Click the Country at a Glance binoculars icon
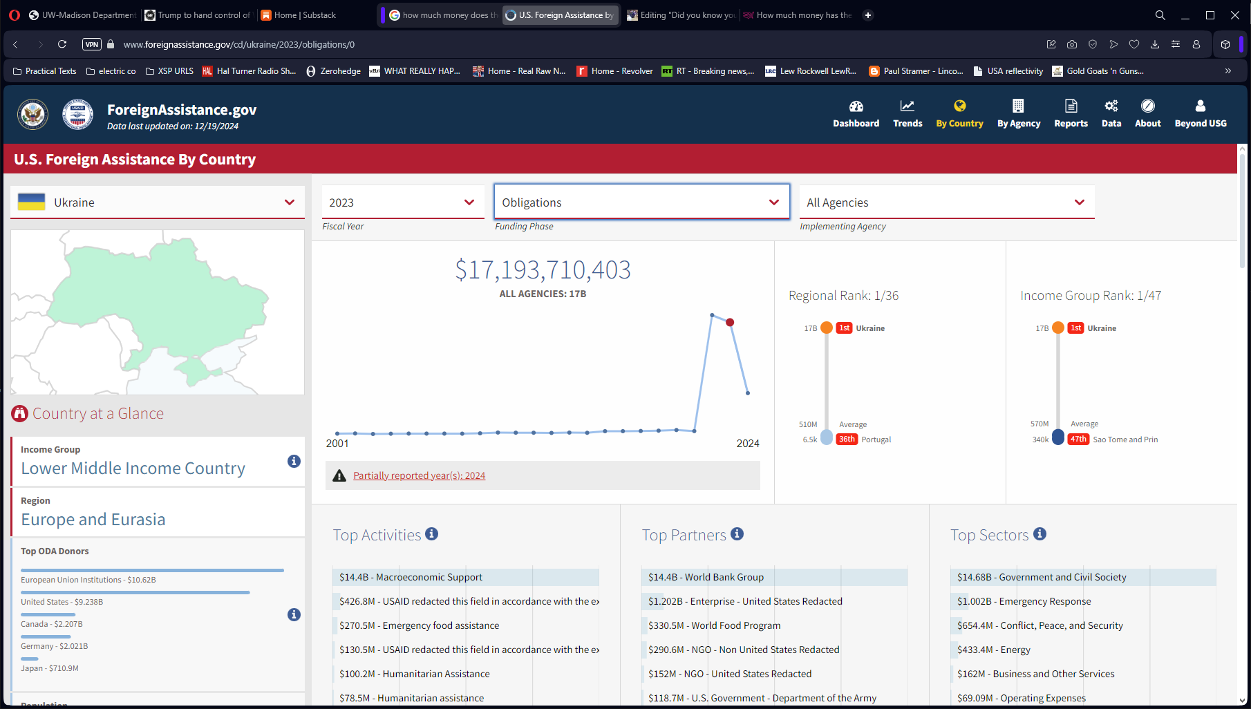This screenshot has width=1251, height=709. [x=19, y=414]
